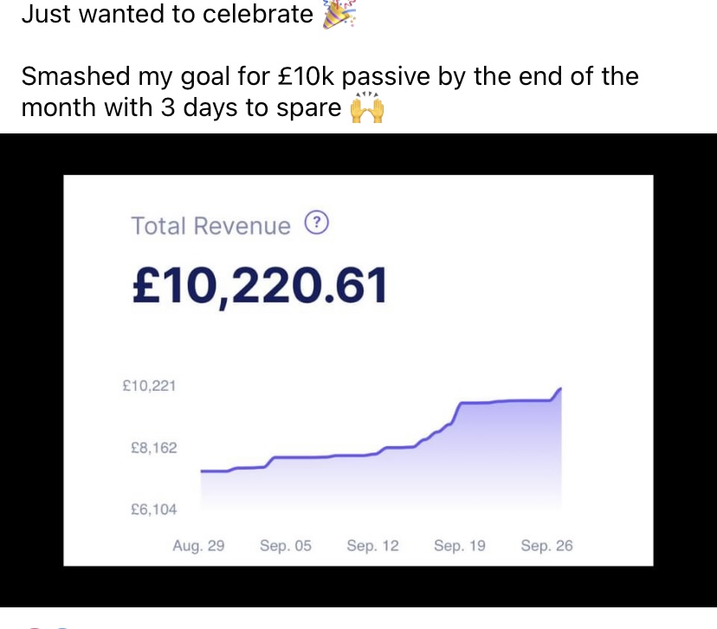Select the Aug. 29 date marker

click(x=198, y=546)
